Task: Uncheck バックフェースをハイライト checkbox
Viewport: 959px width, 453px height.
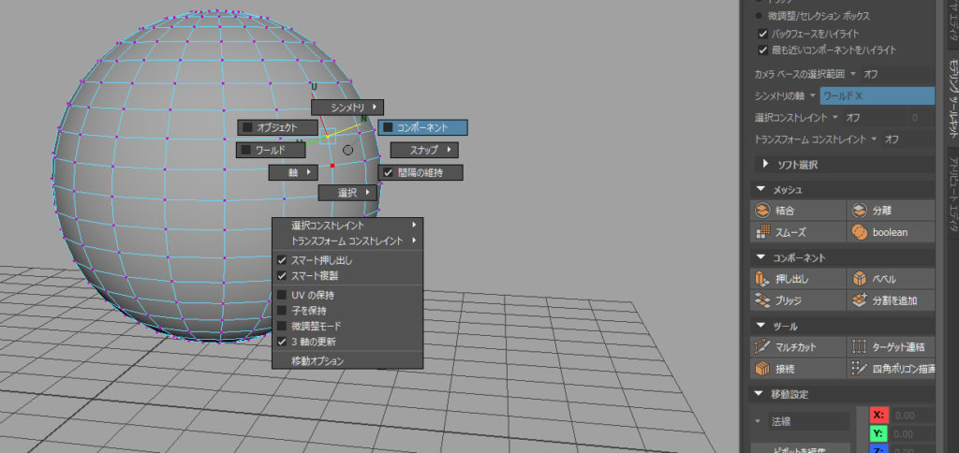Action: (x=762, y=34)
